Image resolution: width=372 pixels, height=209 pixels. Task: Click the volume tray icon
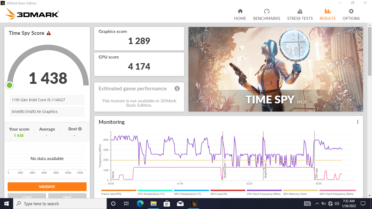coord(337,204)
